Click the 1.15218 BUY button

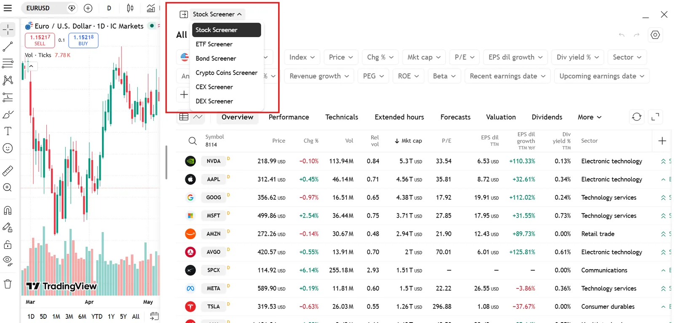coord(83,40)
